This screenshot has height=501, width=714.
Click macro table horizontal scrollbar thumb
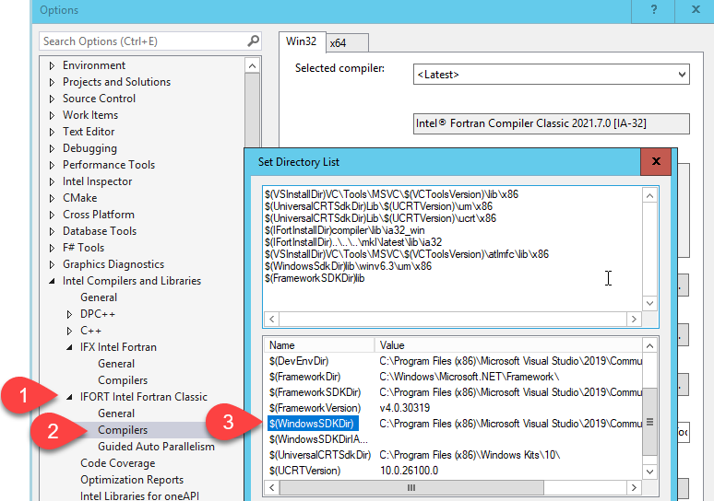click(x=411, y=488)
